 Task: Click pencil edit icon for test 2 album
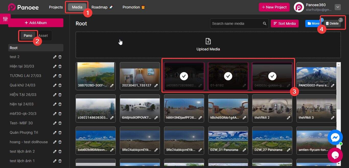pos(55,57)
